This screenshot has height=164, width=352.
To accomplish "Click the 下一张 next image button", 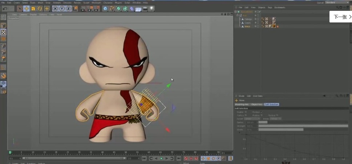I will click(340, 17).
